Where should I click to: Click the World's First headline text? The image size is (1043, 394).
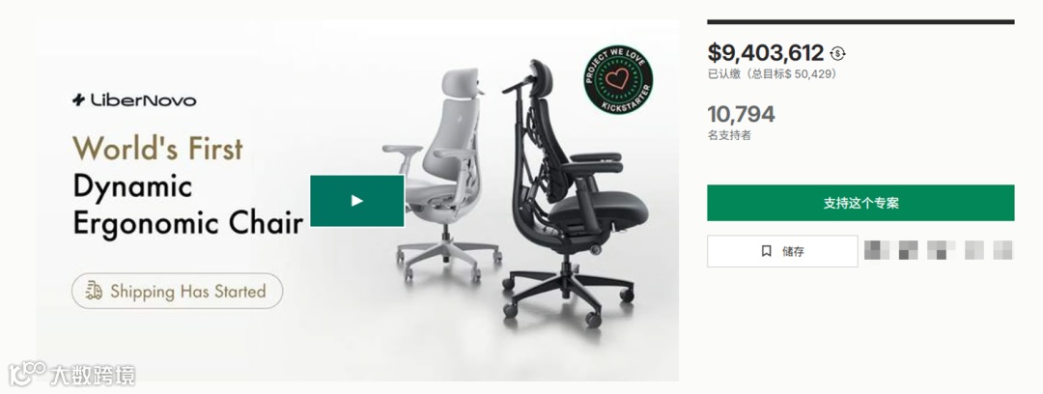(157, 148)
